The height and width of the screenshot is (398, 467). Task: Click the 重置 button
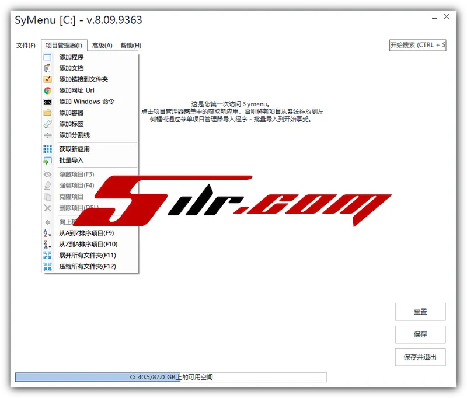(420, 312)
